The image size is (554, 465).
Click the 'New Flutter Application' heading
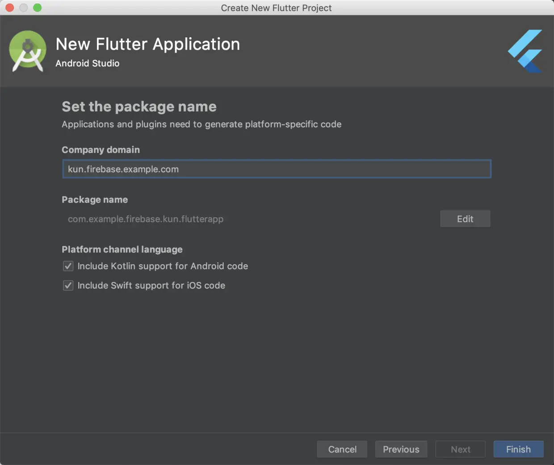click(148, 44)
